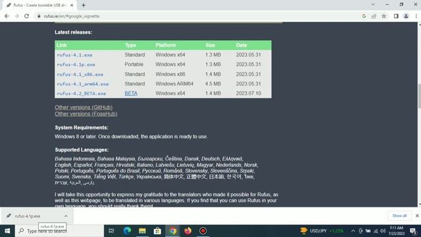
Task: Expand the rufus-4.1p.exe download options chevron
Action: (x=66, y=216)
